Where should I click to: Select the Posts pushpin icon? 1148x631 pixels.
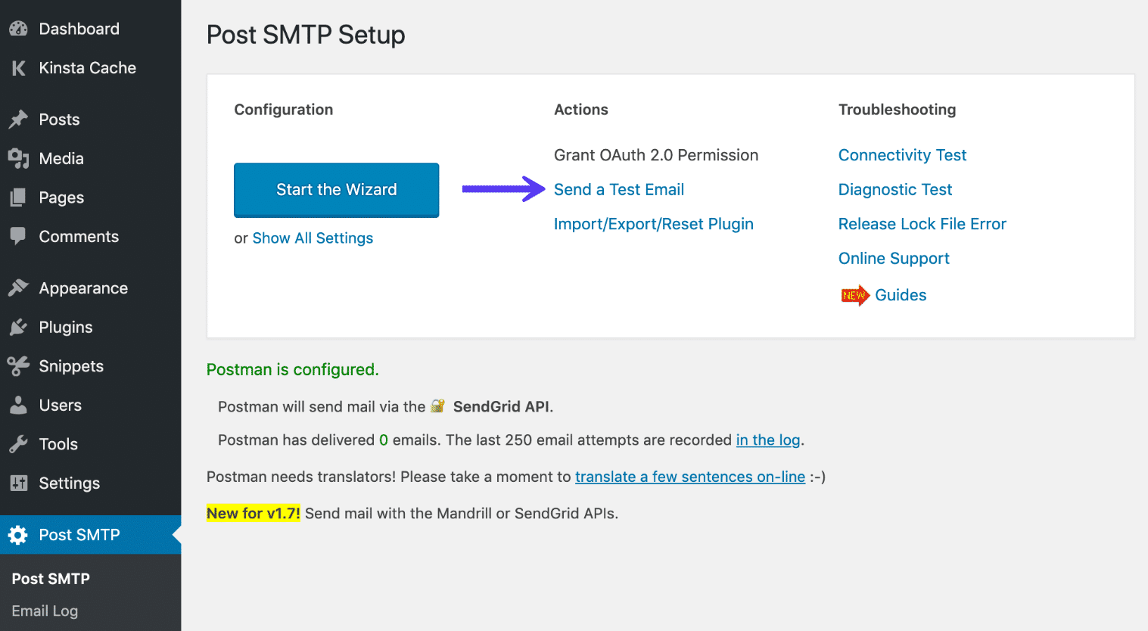point(18,119)
